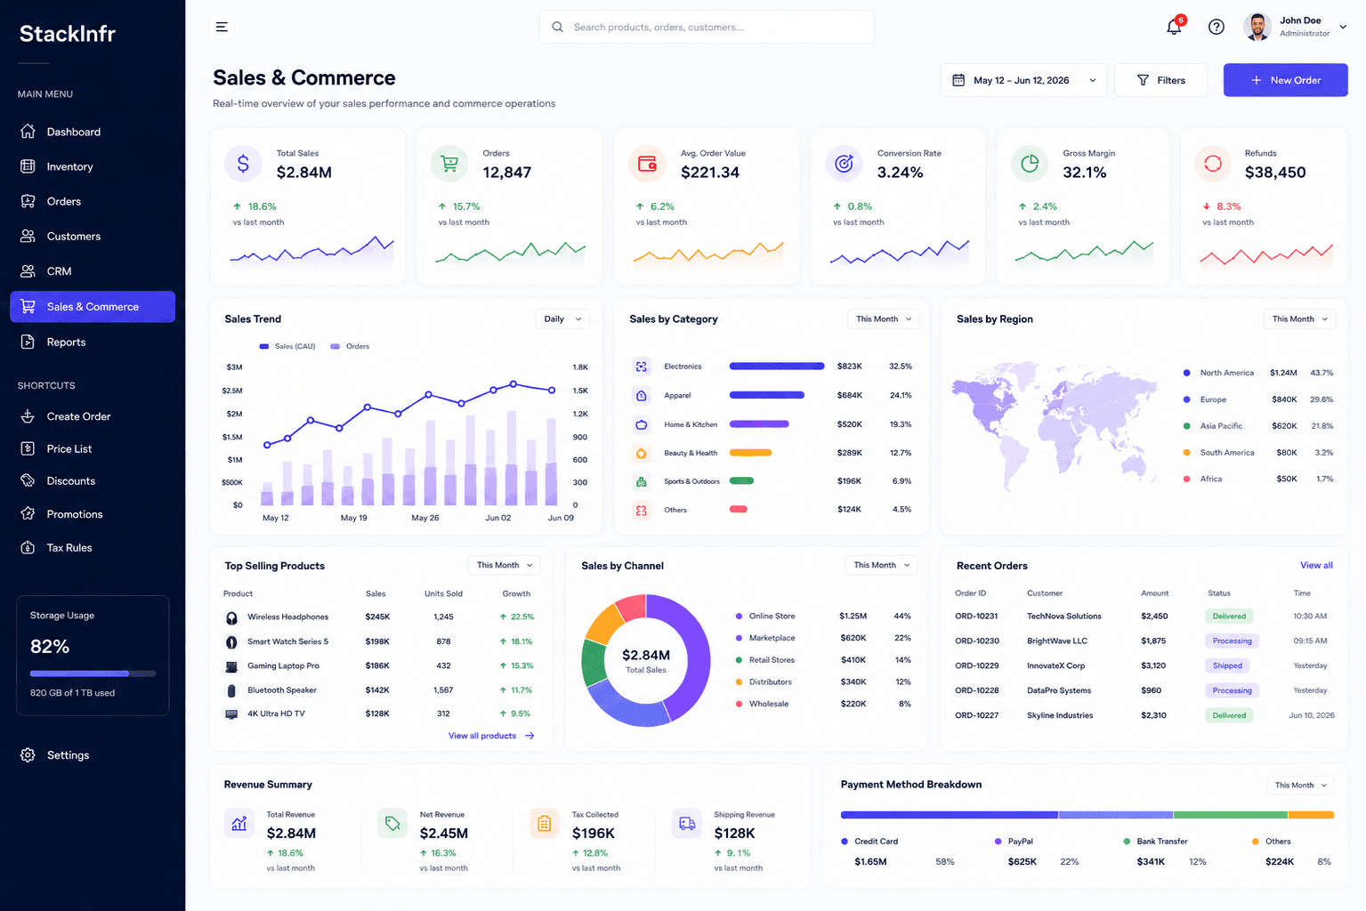This screenshot has height=911, width=1366.
Task: Click the Electronics category icon
Action: 641,367
